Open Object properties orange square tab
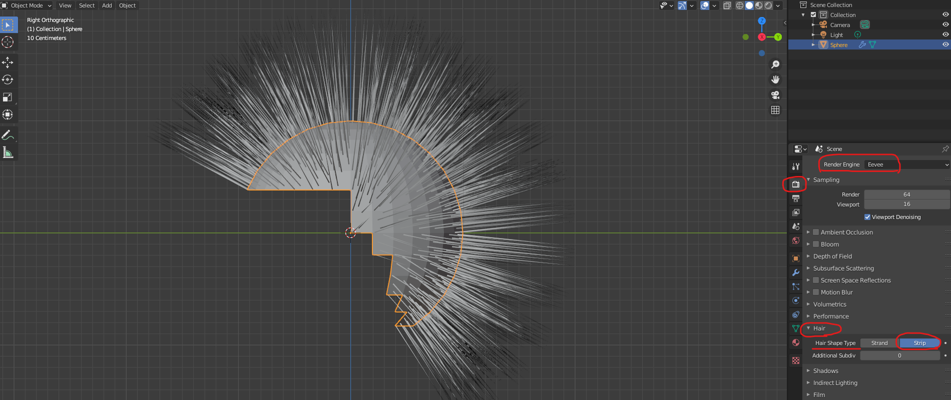The image size is (951, 400). click(x=796, y=258)
